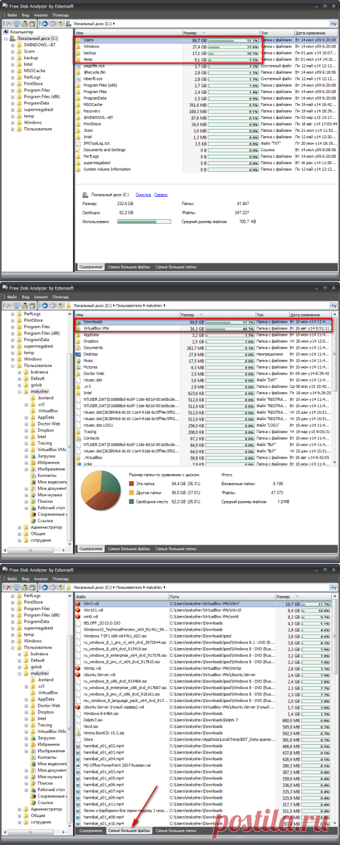Click the Очистка link in top window

[x=143, y=194]
